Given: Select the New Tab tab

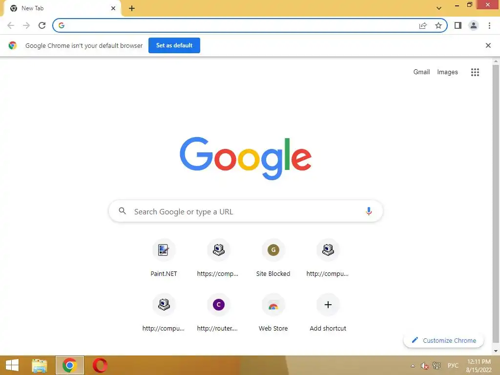Looking at the screenshot, I should click(62, 8).
